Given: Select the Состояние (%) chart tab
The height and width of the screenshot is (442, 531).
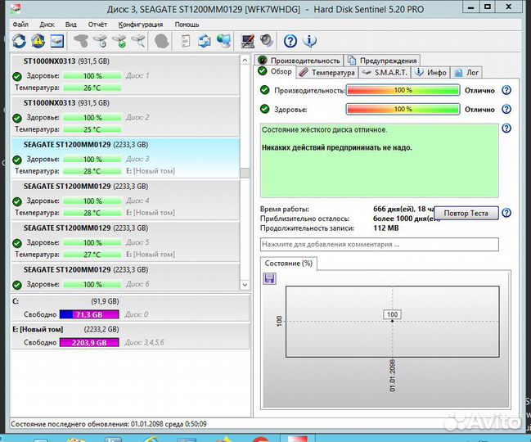Looking at the screenshot, I should pyautogui.click(x=289, y=264).
